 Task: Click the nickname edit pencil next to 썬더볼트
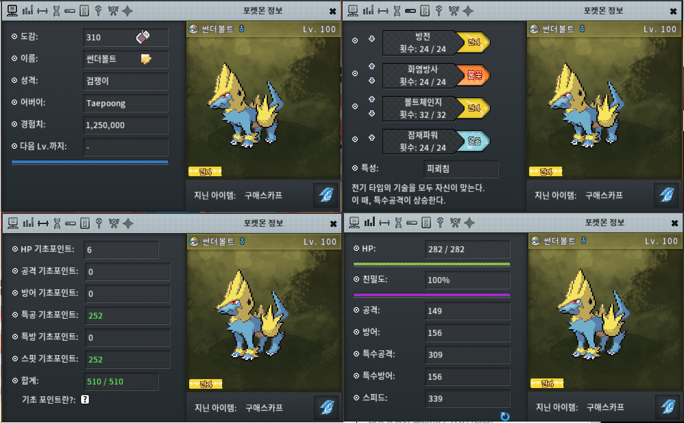(146, 59)
